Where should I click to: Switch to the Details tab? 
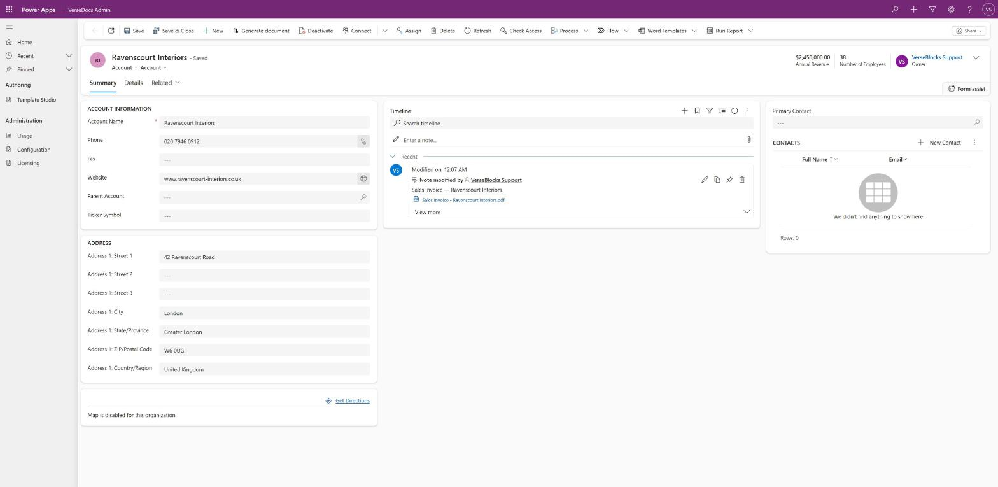pos(134,83)
